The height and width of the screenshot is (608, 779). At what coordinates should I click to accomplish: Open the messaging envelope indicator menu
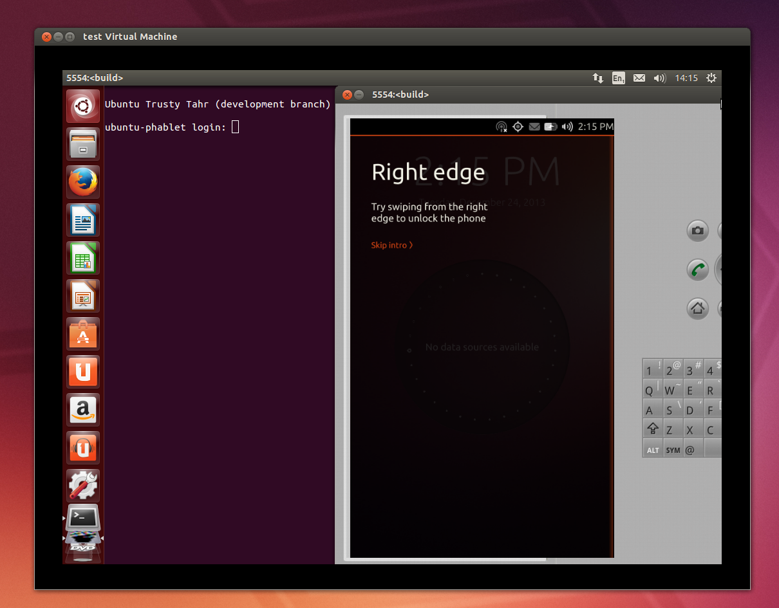point(639,78)
